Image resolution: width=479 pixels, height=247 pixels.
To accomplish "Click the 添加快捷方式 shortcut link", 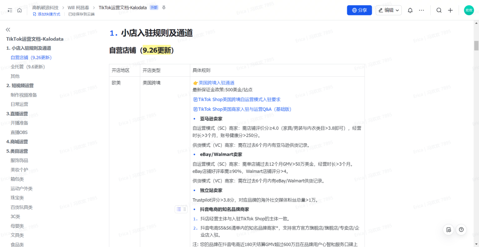I will coord(47,14).
